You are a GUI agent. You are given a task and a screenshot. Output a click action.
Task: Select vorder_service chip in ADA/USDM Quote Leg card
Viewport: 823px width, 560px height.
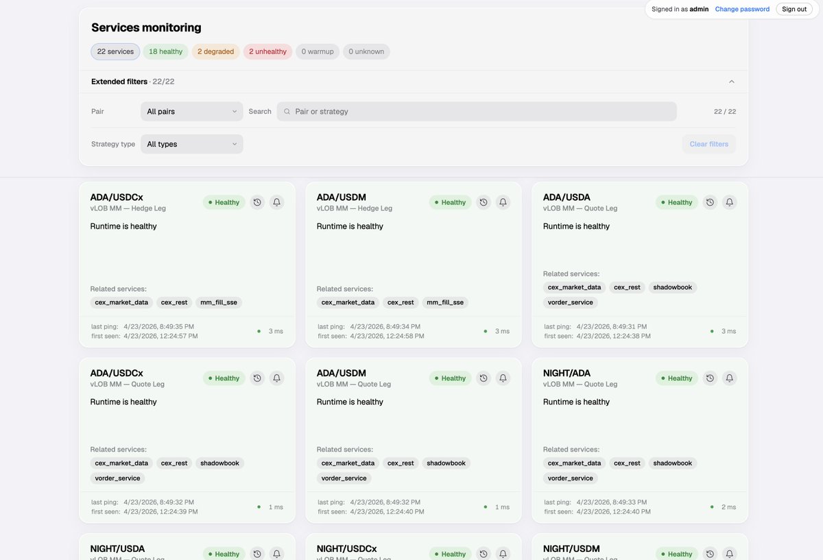[344, 478]
